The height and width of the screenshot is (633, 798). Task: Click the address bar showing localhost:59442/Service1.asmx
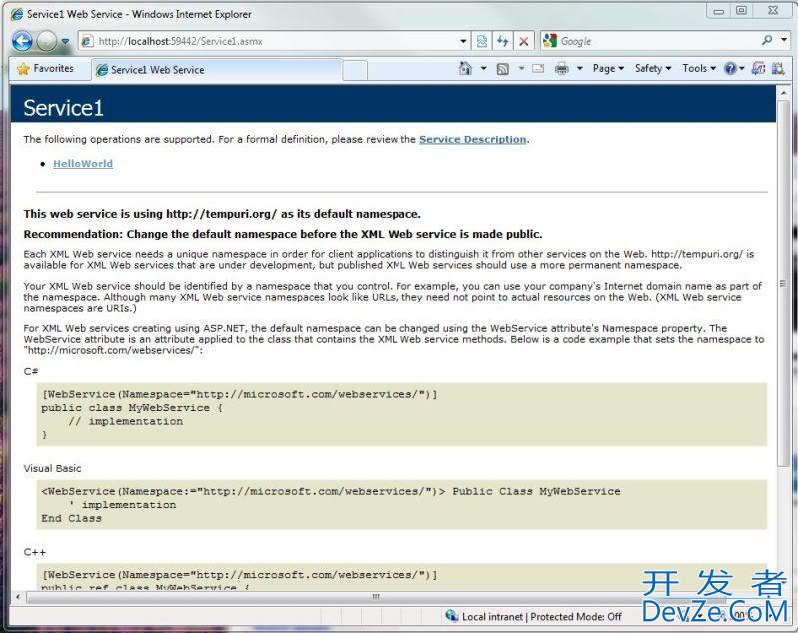[x=269, y=41]
